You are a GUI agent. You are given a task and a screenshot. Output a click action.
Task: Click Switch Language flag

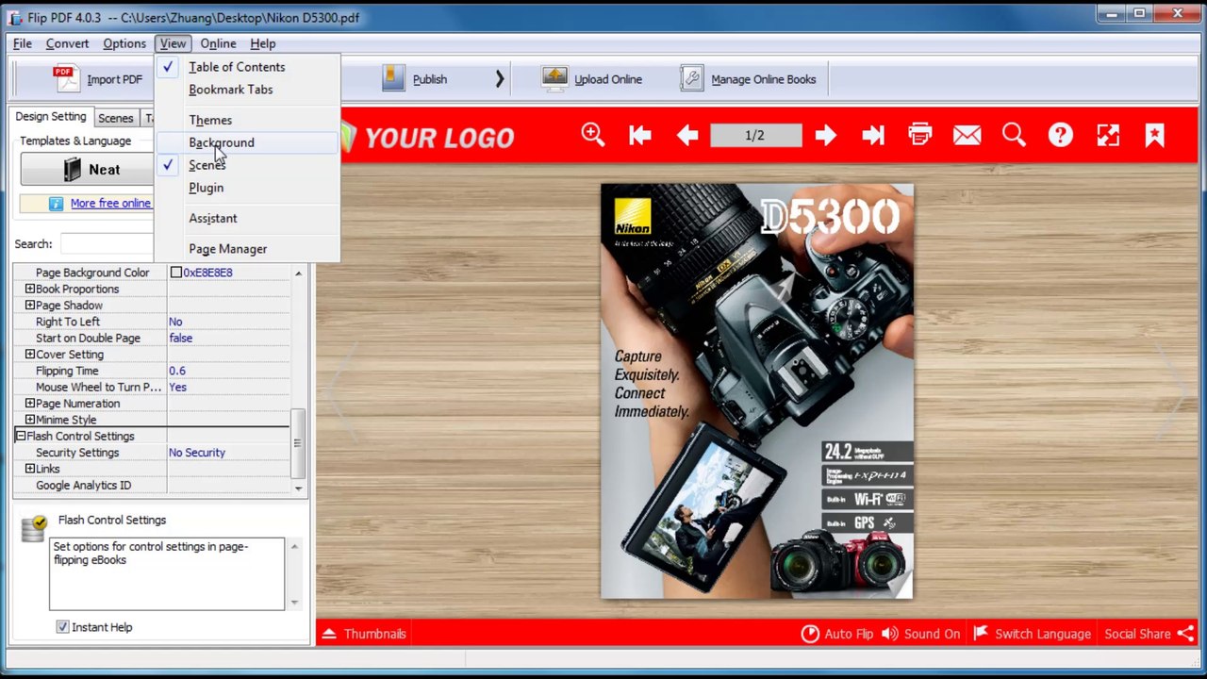click(1032, 634)
